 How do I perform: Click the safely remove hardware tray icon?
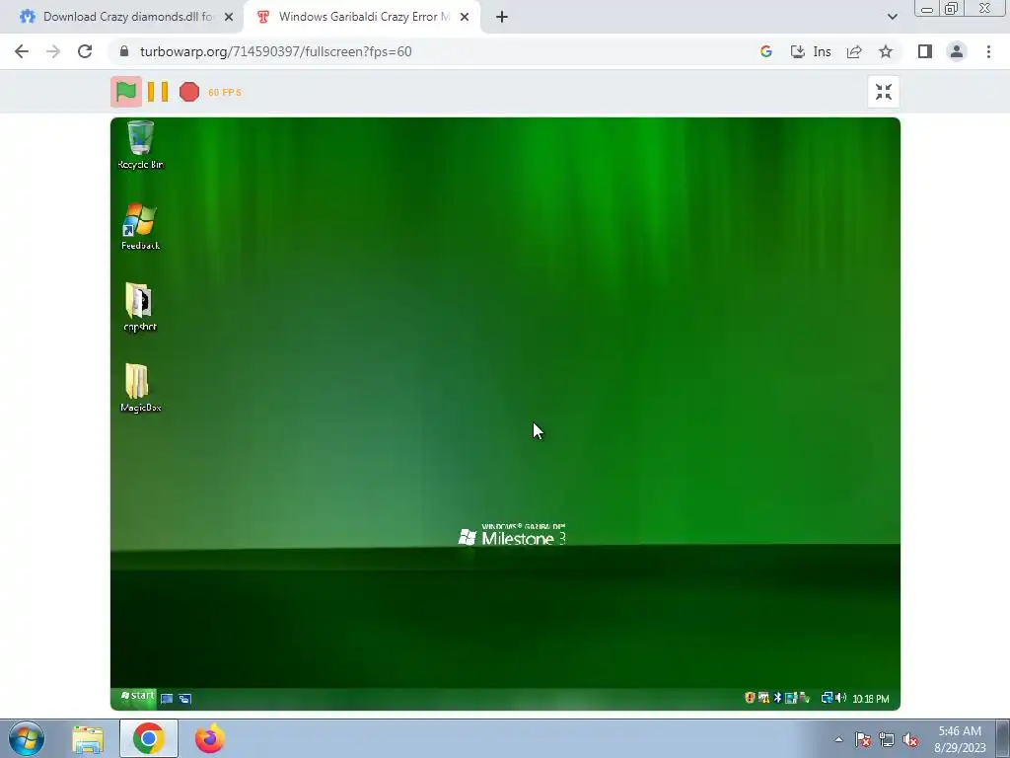[804, 698]
